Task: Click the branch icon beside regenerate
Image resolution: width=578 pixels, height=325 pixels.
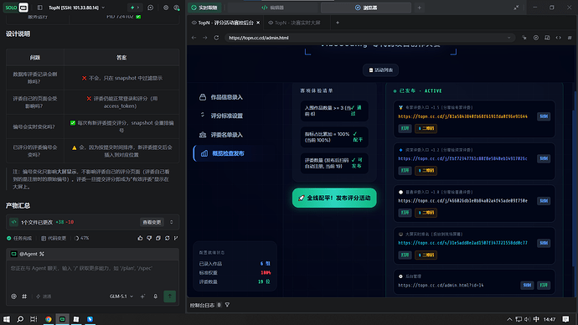Action: pos(176,239)
